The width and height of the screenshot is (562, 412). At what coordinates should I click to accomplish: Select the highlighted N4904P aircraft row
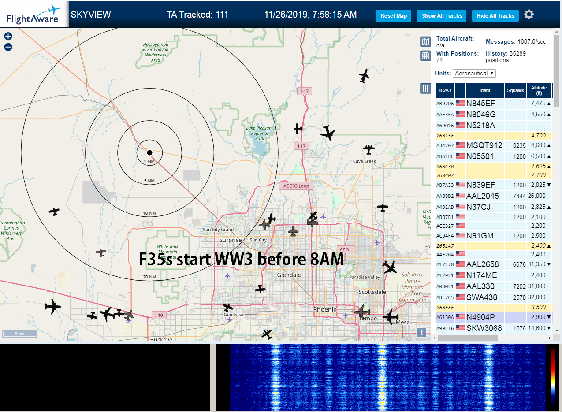[494, 317]
